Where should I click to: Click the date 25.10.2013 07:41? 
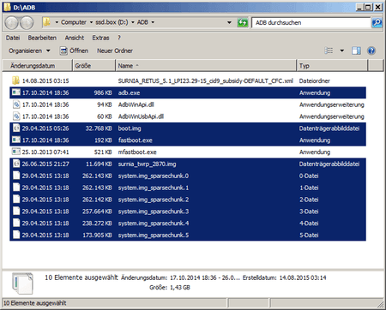[x=45, y=152]
